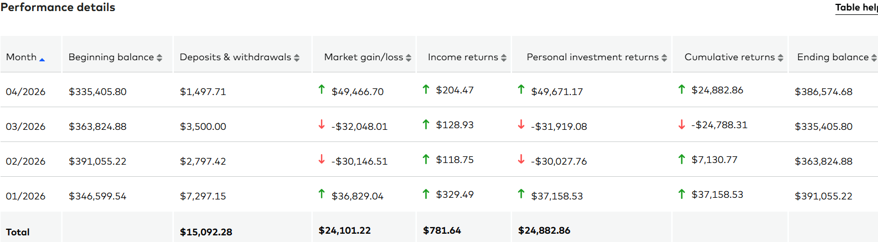Click green up arrow beside $329.49
Viewport: 878px width, 242px height.
pyautogui.click(x=426, y=194)
